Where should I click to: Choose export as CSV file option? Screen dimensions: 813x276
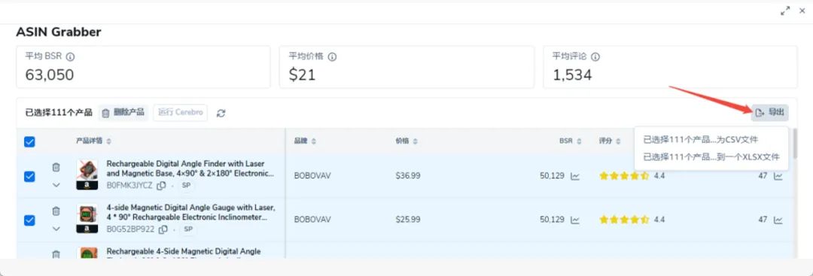[x=700, y=140]
